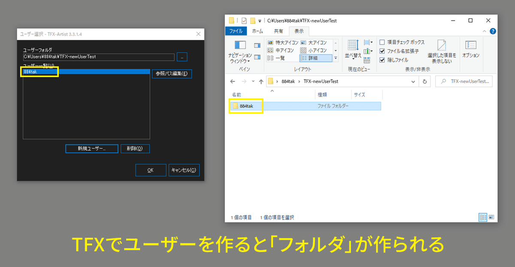Maximize the Explorer window
This screenshot has height=267, width=515.
pos(470,20)
